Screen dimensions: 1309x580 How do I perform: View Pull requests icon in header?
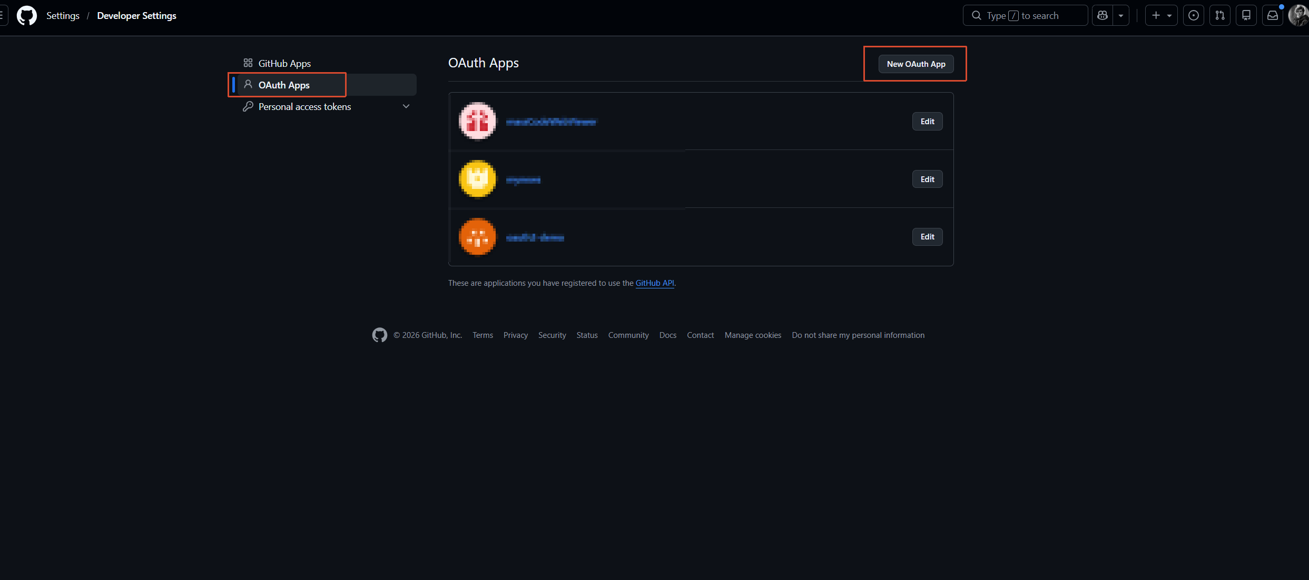click(1220, 16)
